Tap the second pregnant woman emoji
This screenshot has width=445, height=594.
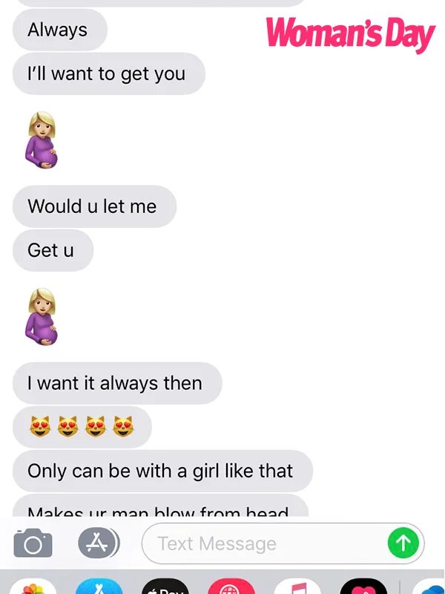coord(42,316)
